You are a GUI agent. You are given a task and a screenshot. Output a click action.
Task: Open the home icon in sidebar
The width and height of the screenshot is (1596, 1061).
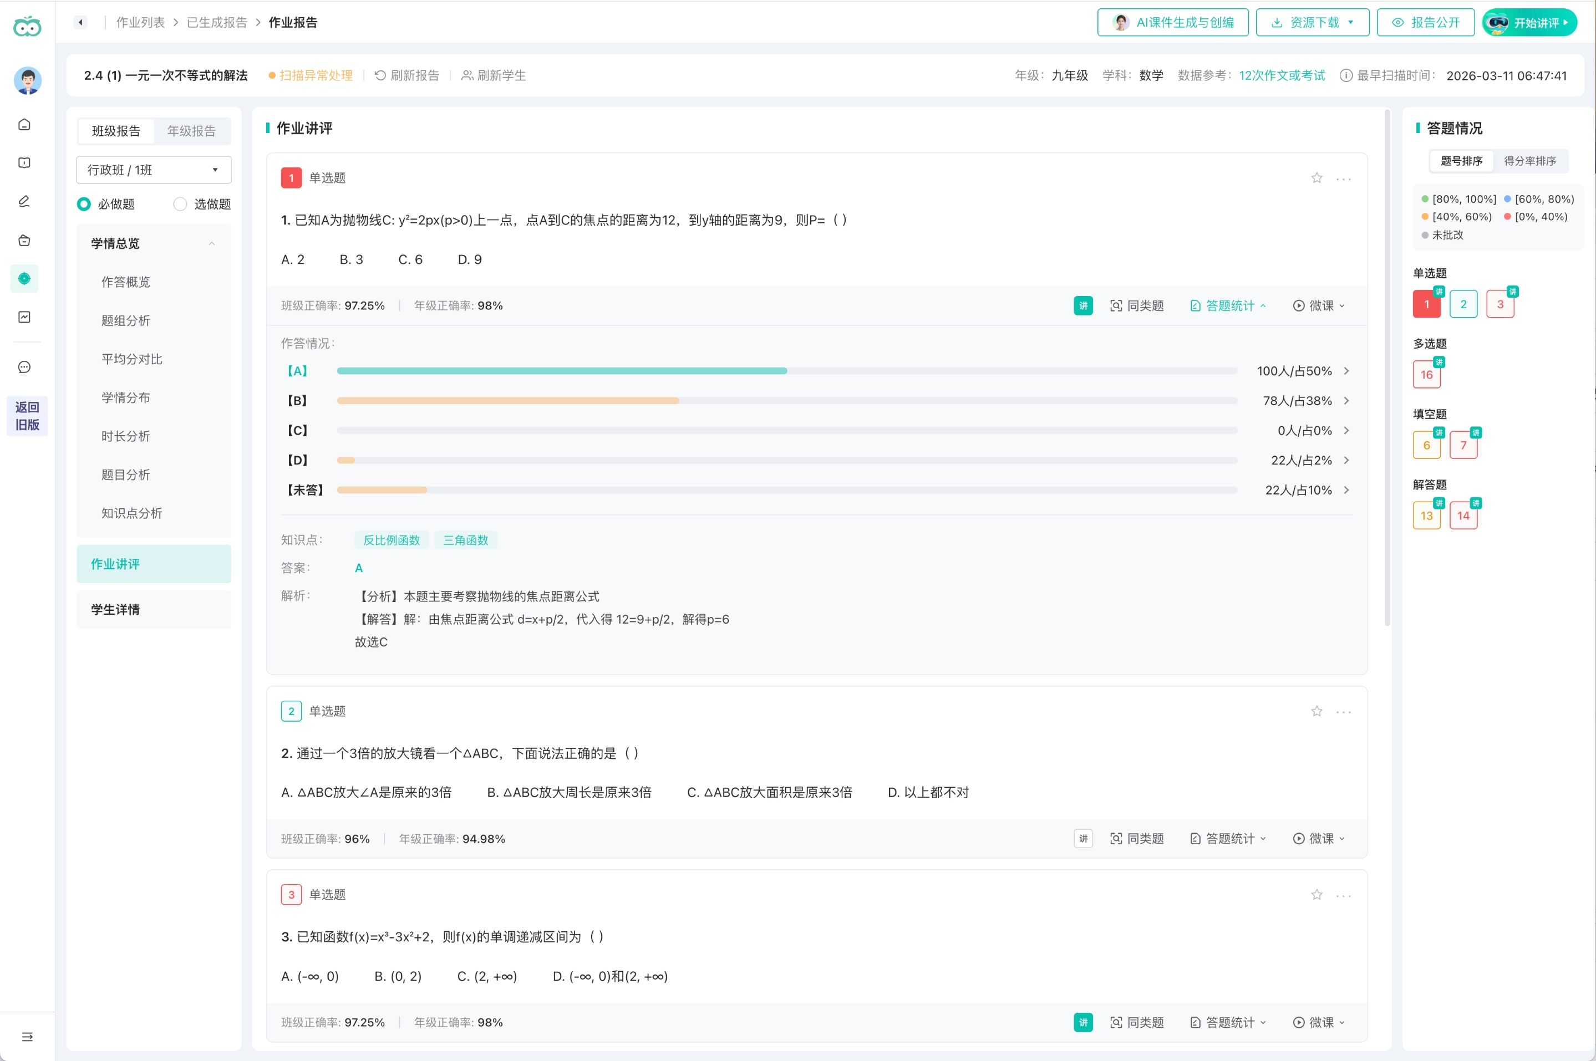tap(24, 125)
